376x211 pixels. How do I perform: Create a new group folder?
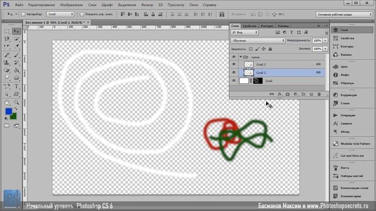click(x=303, y=94)
